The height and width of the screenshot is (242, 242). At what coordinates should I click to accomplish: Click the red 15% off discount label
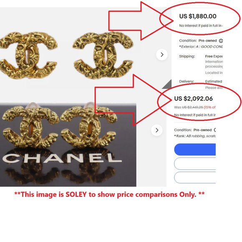[x=209, y=107]
